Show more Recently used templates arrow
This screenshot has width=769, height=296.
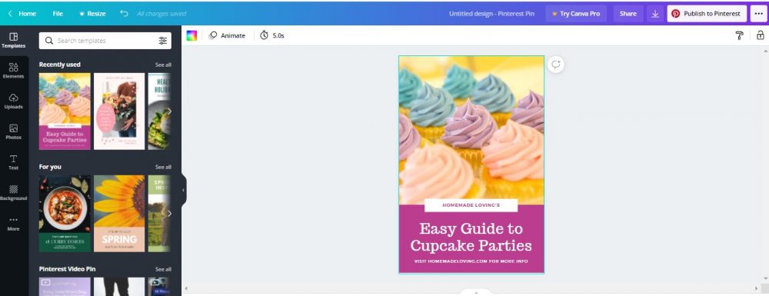[170, 111]
